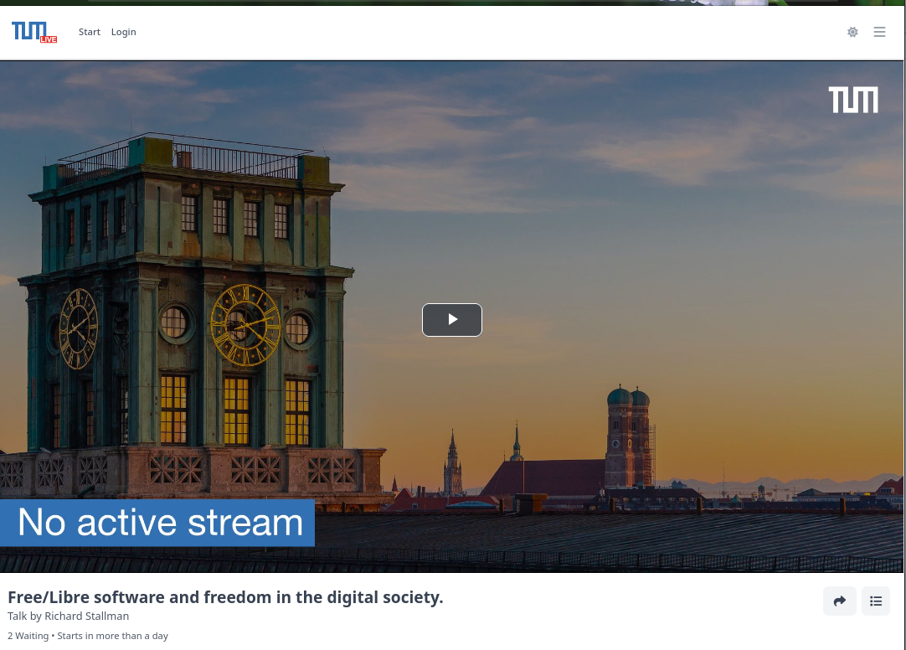Click the '2 Waiting' viewer count
Image resolution: width=906 pixels, height=650 pixels.
pos(28,636)
